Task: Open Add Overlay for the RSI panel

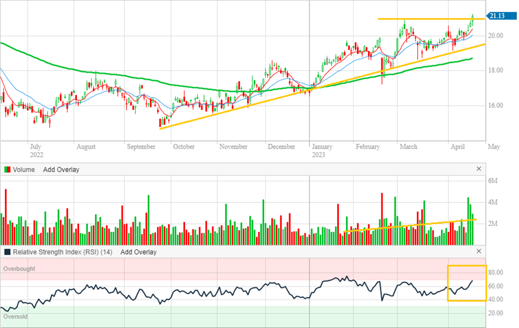Action: click(138, 252)
